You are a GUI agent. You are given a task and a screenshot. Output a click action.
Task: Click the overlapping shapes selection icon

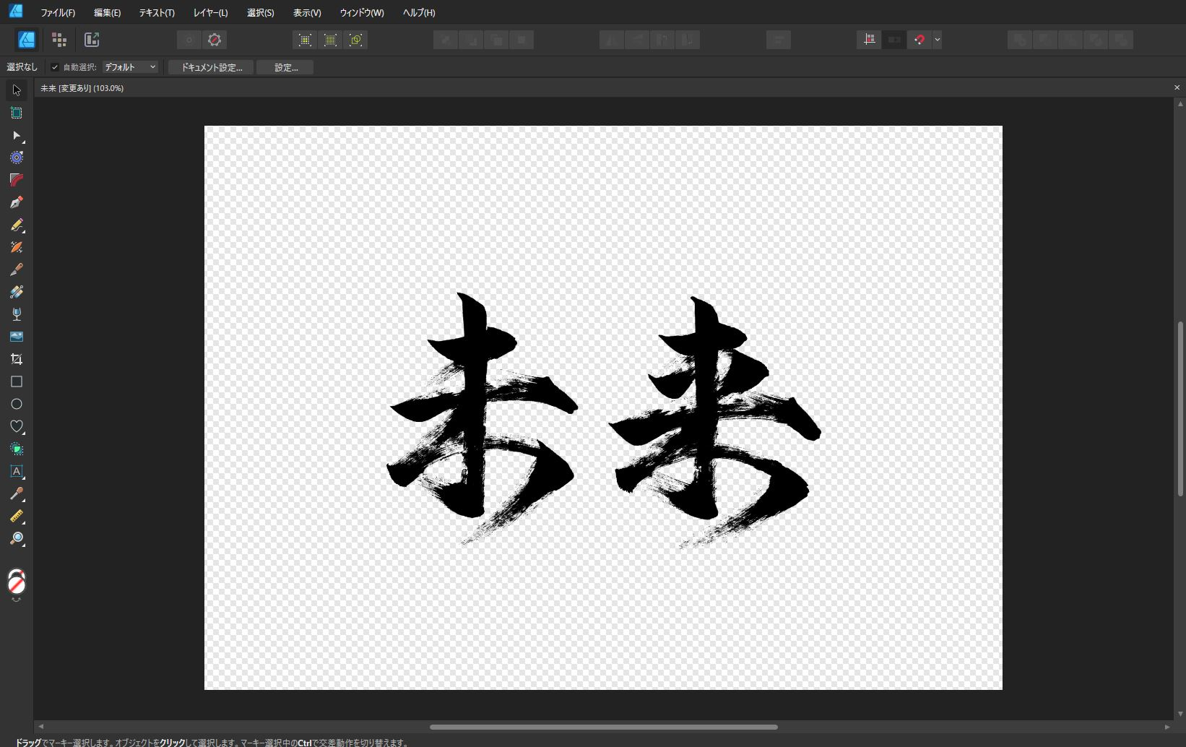[x=356, y=40]
